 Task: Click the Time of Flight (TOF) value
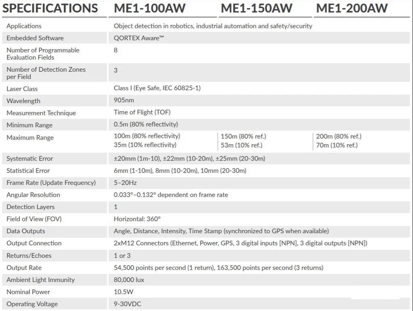coord(142,112)
